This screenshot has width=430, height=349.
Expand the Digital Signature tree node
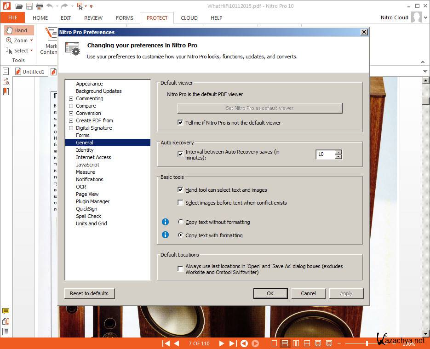tap(71, 128)
